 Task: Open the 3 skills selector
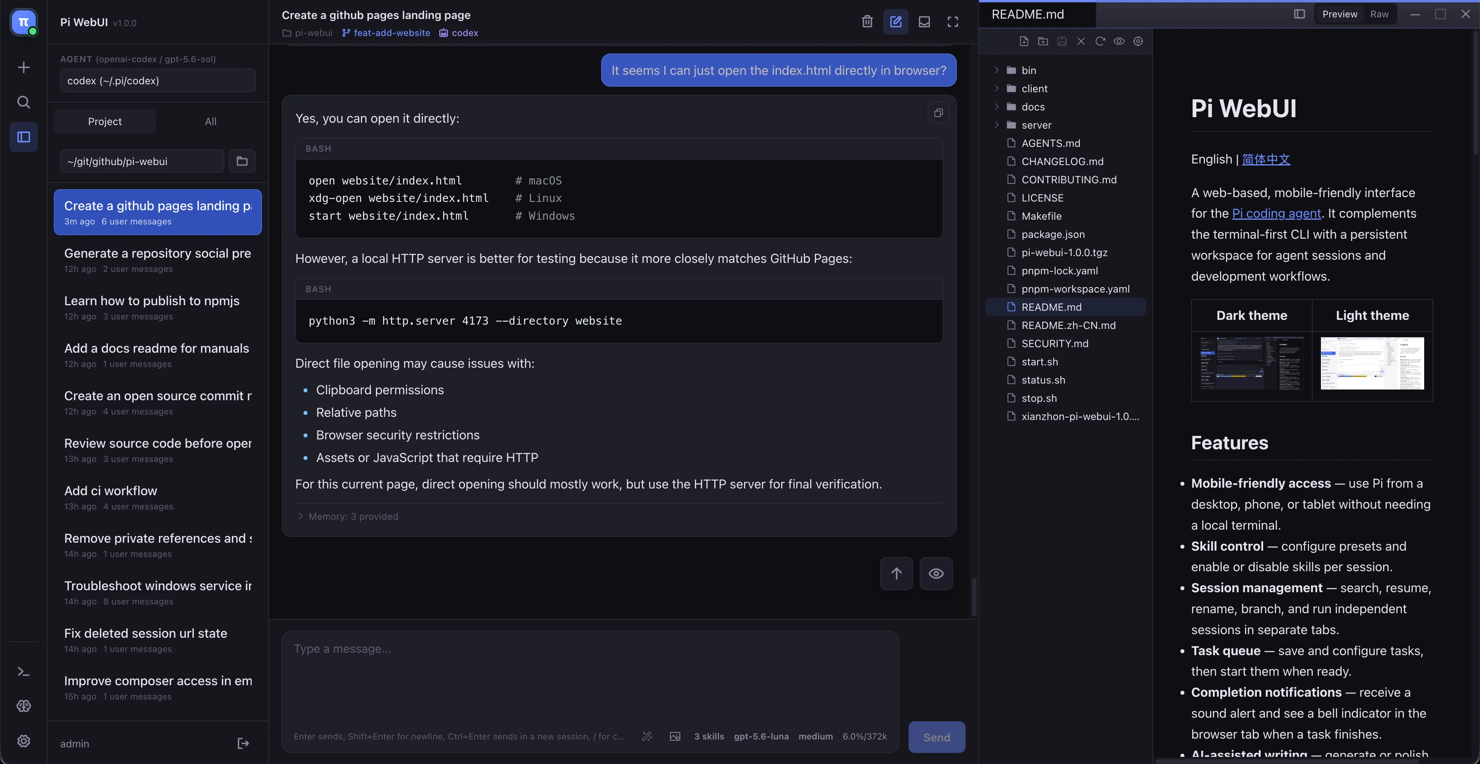pyautogui.click(x=709, y=736)
